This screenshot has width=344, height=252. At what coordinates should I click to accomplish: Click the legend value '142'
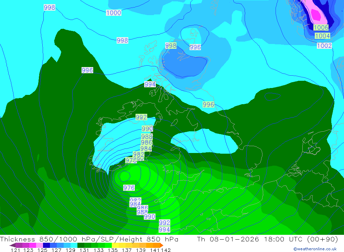pyautogui.click(x=166, y=250)
